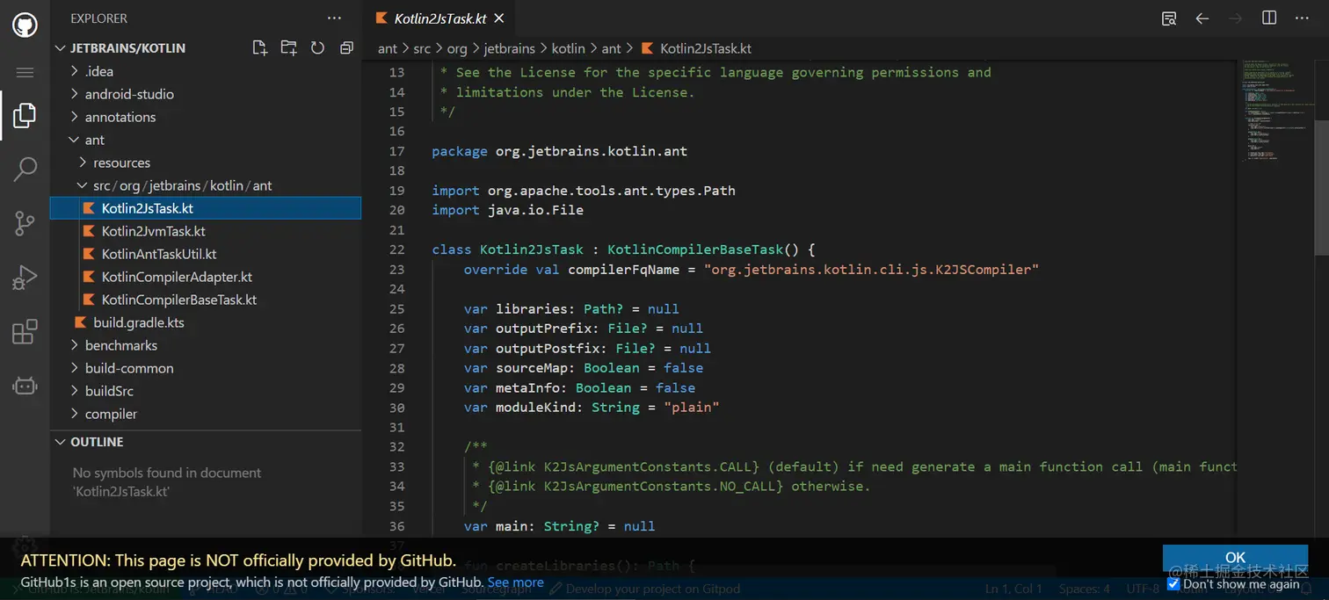Click the kotlin breadcrumb
Image resolution: width=1329 pixels, height=600 pixels.
pos(569,48)
